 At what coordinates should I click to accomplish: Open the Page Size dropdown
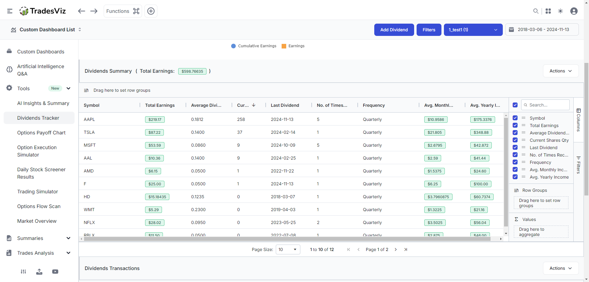tap(288, 249)
